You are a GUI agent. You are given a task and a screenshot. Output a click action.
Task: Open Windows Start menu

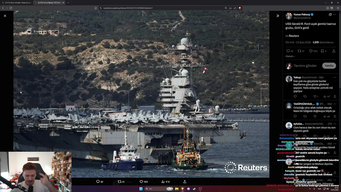[141, 189]
